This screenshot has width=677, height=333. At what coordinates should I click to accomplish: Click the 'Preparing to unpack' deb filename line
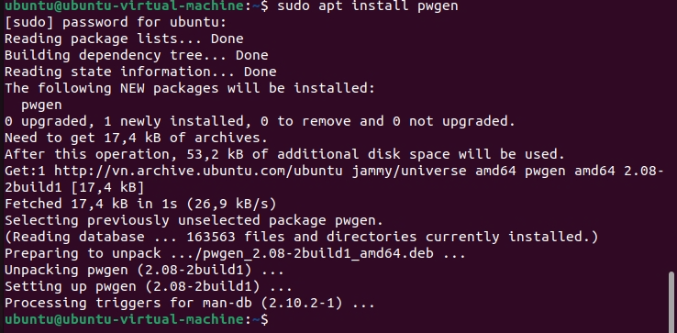pyautogui.click(x=236, y=253)
